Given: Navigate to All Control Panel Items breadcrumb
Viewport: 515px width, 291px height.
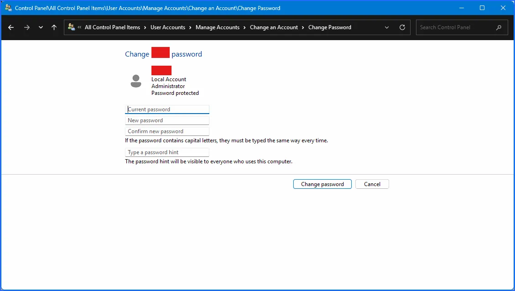Looking at the screenshot, I should (112, 27).
